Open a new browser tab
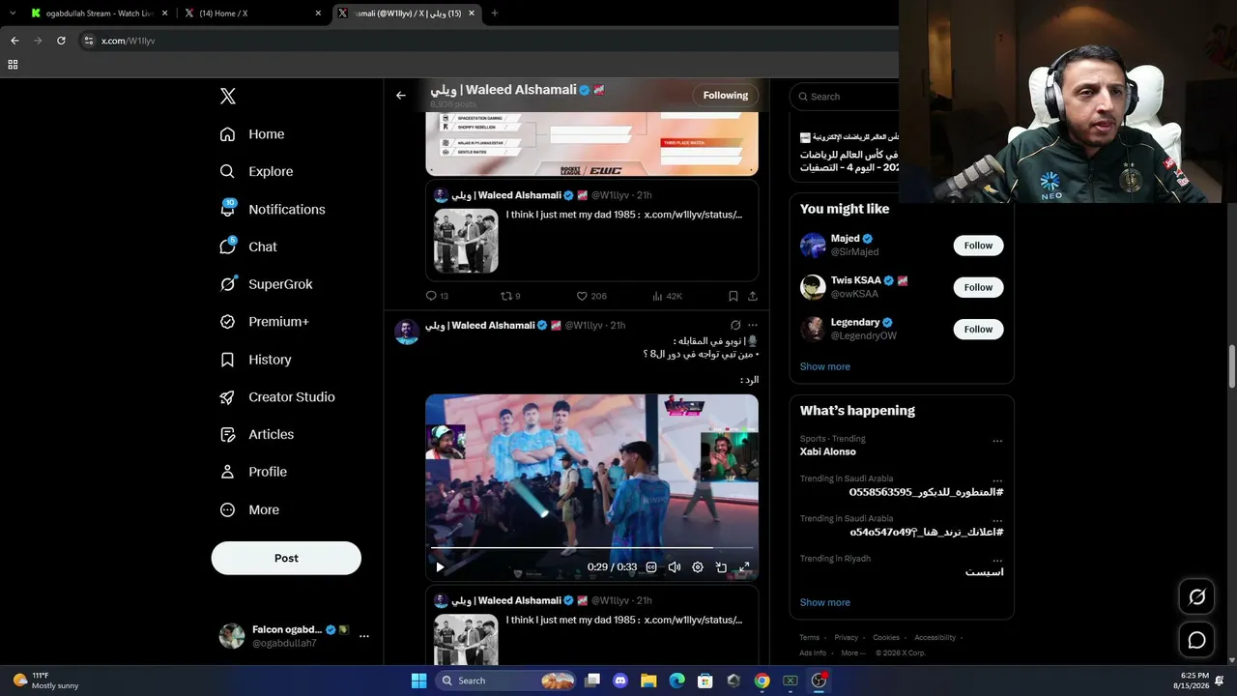The width and height of the screenshot is (1237, 696). pyautogui.click(x=495, y=14)
